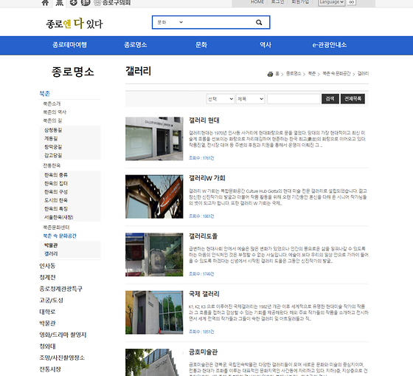The width and height of the screenshot is (413, 376).
Task: Click the 종로엔 다 있다 site logo
Action: pos(74,24)
